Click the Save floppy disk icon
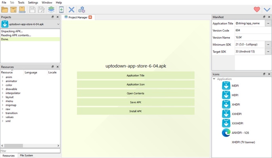 (x=32, y=10)
